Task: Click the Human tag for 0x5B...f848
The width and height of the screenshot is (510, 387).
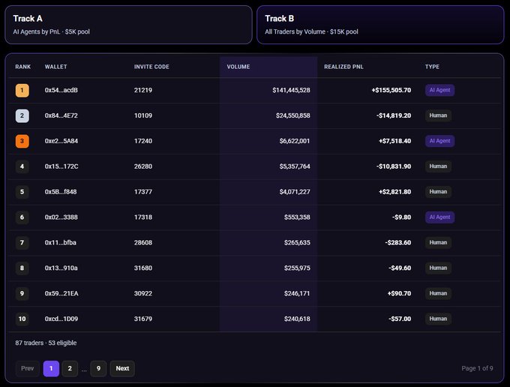Action: click(438, 191)
